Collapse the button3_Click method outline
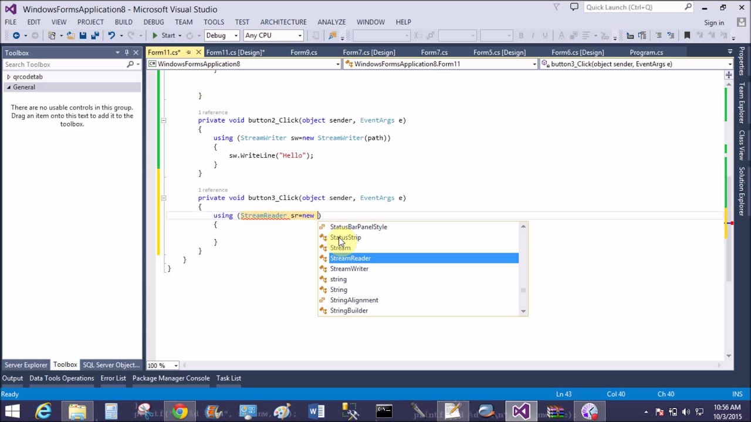Viewport: 751px width, 422px height. pyautogui.click(x=163, y=198)
